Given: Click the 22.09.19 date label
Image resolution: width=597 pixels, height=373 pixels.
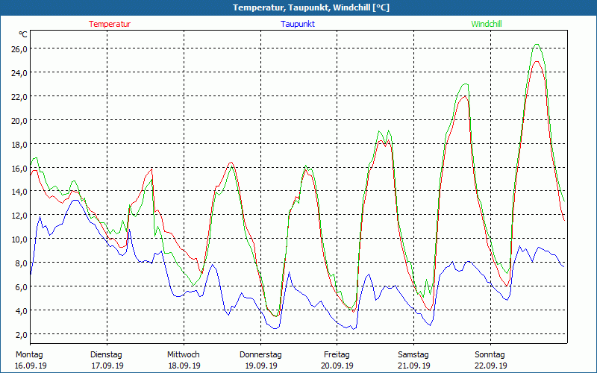Looking at the screenshot, I should (490, 366).
